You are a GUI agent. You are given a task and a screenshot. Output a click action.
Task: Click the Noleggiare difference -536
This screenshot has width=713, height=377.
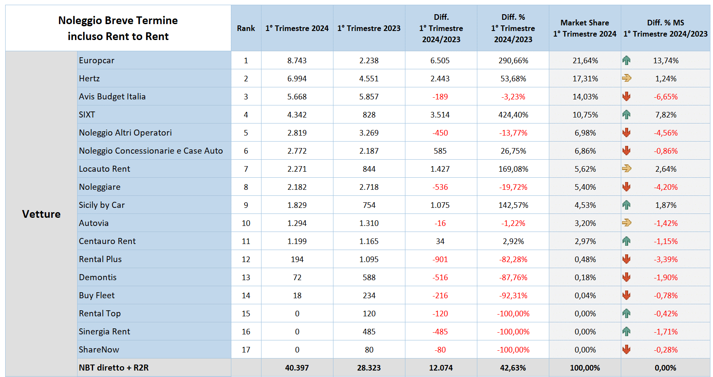[x=440, y=187]
